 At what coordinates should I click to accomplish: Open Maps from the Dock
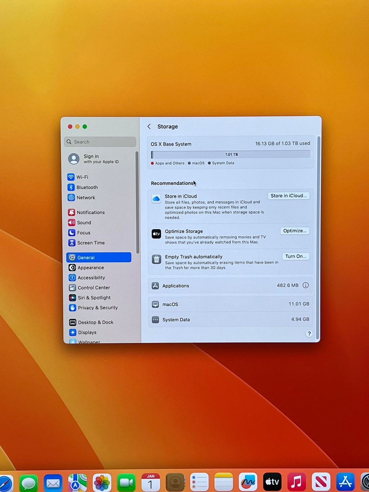(x=77, y=482)
